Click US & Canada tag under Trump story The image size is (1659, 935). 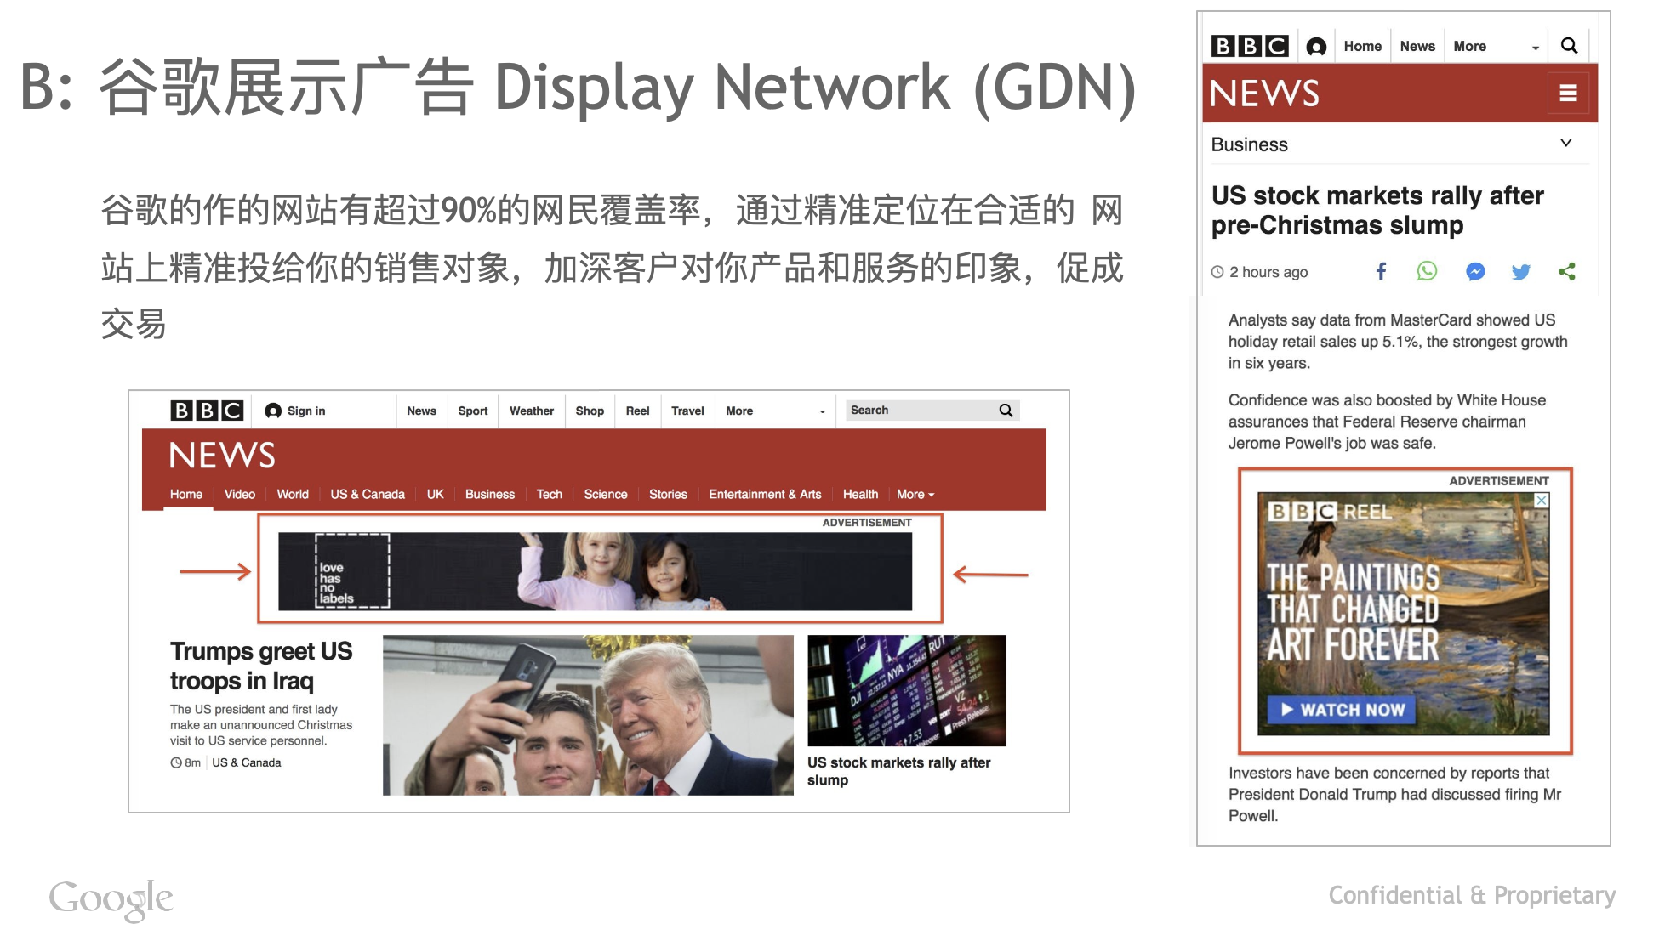pyautogui.click(x=246, y=762)
